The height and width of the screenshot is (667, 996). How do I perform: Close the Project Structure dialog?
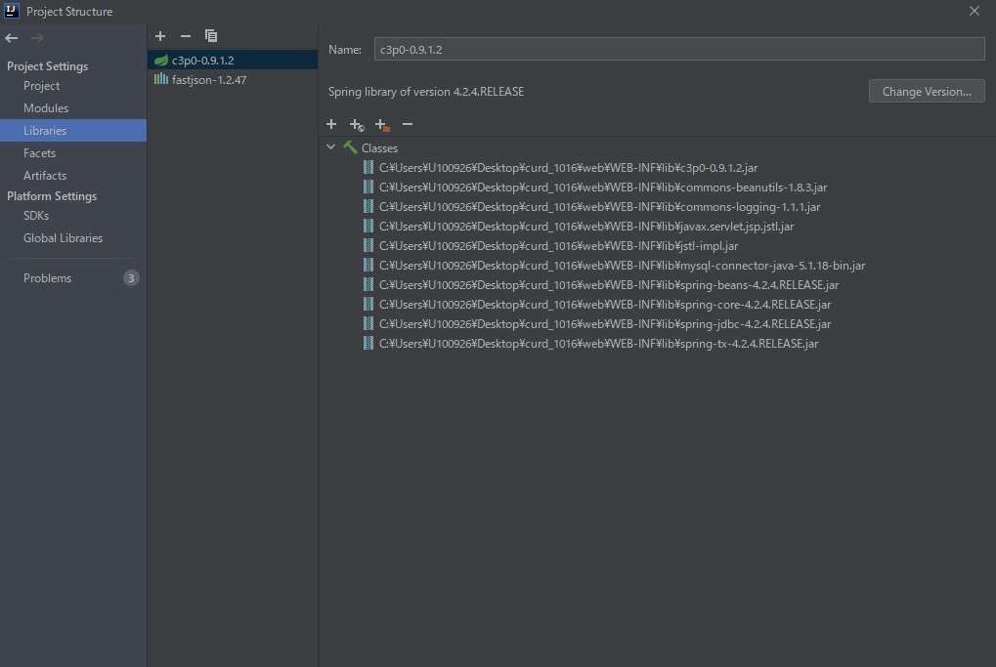[974, 11]
